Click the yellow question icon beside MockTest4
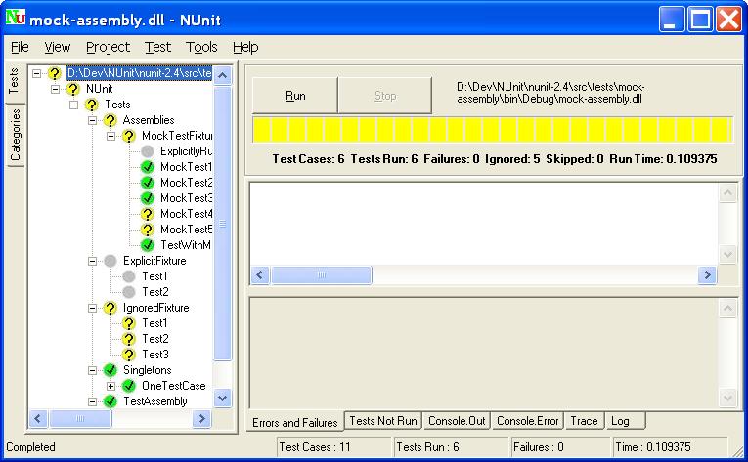The image size is (748, 462). 148,214
